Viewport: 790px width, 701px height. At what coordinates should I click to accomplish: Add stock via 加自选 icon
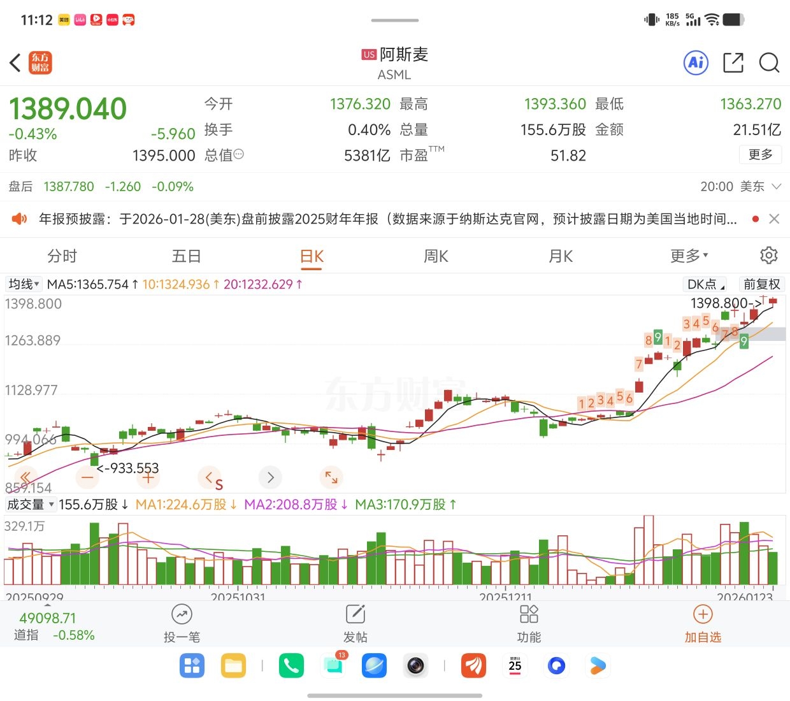click(x=703, y=614)
